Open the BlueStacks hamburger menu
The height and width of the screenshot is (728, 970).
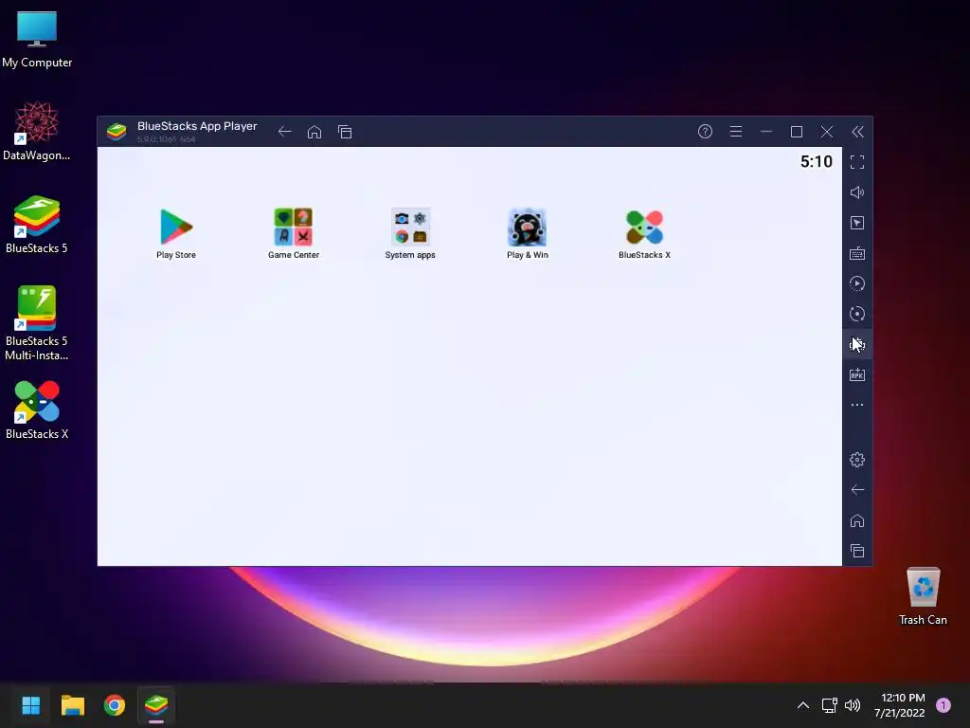point(735,131)
